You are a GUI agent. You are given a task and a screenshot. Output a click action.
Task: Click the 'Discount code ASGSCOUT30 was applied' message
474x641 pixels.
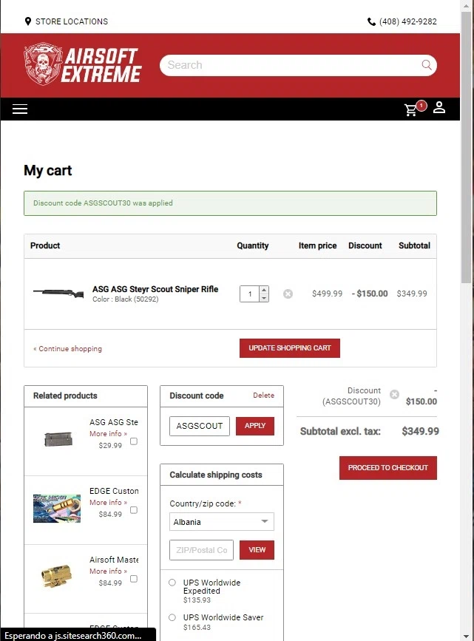(x=103, y=203)
